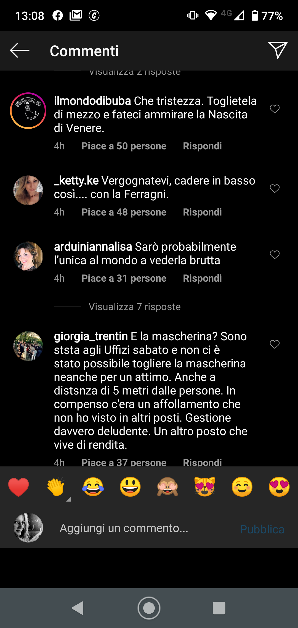The image size is (298, 628).
Task: Like _ketty.ke's comment with the heart
Action: click(x=275, y=188)
